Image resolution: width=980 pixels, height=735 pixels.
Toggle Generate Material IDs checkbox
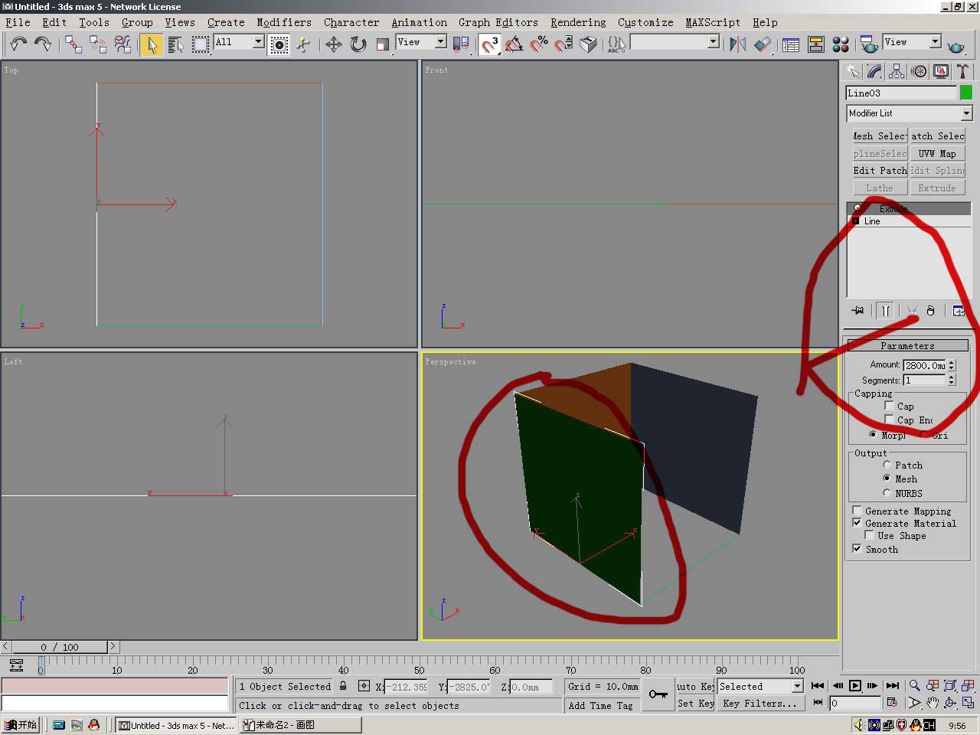pyautogui.click(x=857, y=523)
